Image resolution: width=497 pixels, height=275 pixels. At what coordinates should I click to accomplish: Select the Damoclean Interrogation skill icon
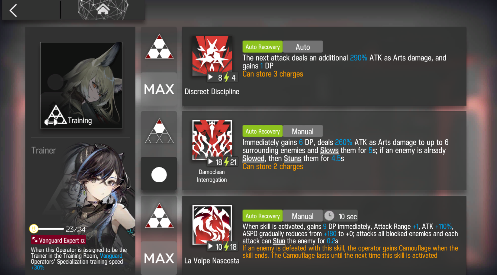pyautogui.click(x=212, y=140)
